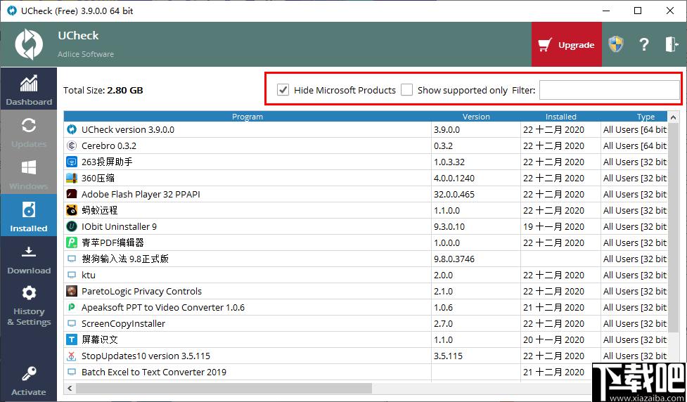This screenshot has height=402, width=687.
Task: Click the exit door icon in header
Action: [672, 44]
